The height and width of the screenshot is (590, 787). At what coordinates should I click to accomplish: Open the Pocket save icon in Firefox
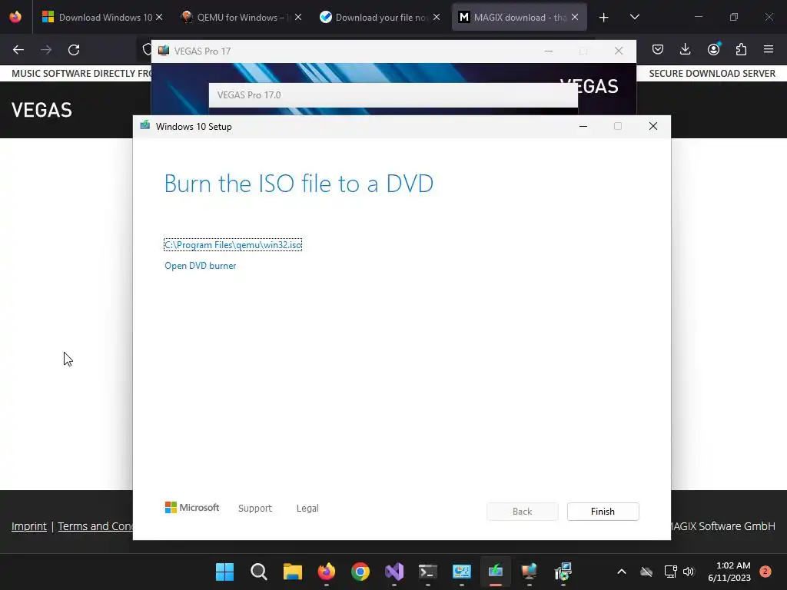[x=658, y=49]
